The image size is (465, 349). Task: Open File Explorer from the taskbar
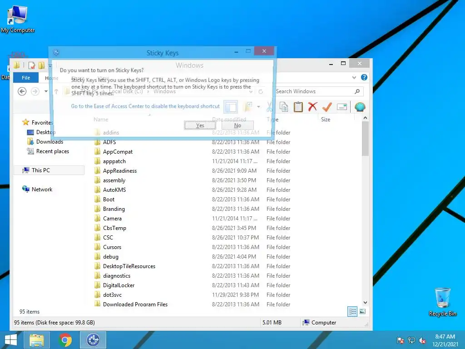tap(37, 340)
